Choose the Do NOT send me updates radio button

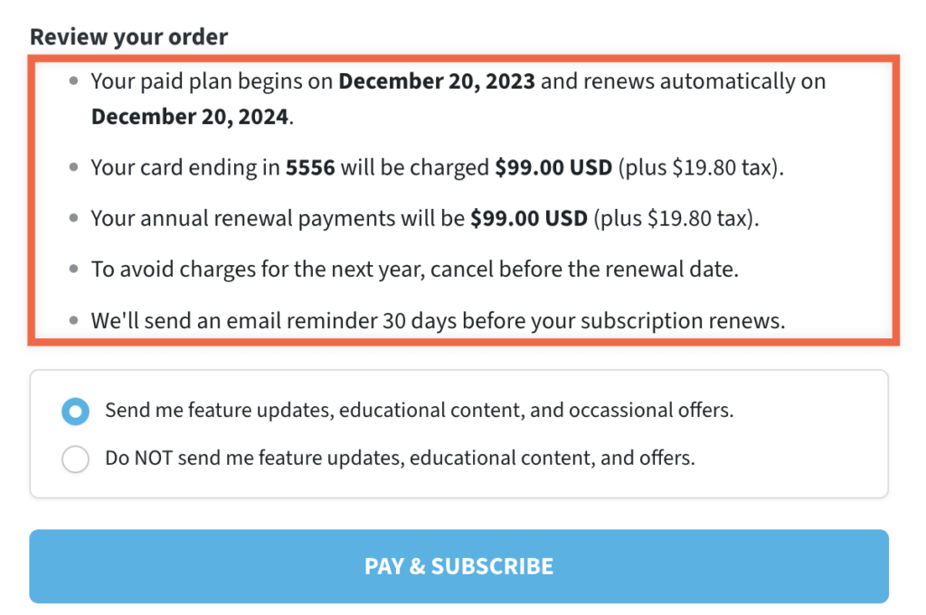point(76,459)
